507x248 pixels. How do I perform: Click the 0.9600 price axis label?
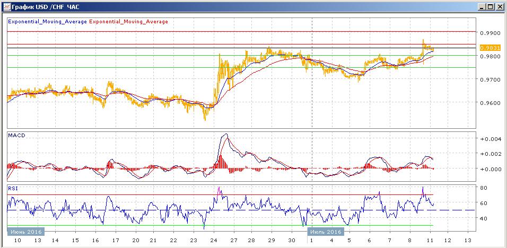[x=489, y=103]
